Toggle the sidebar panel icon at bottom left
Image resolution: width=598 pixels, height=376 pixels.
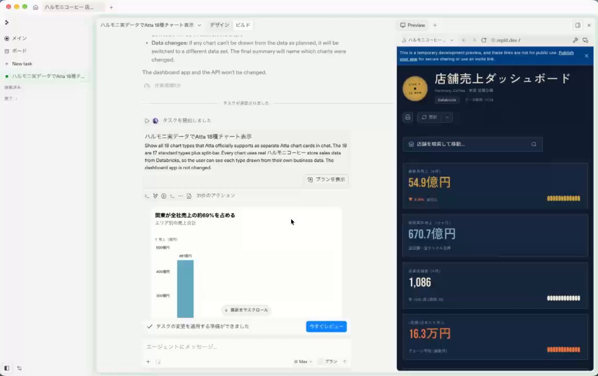7,368
